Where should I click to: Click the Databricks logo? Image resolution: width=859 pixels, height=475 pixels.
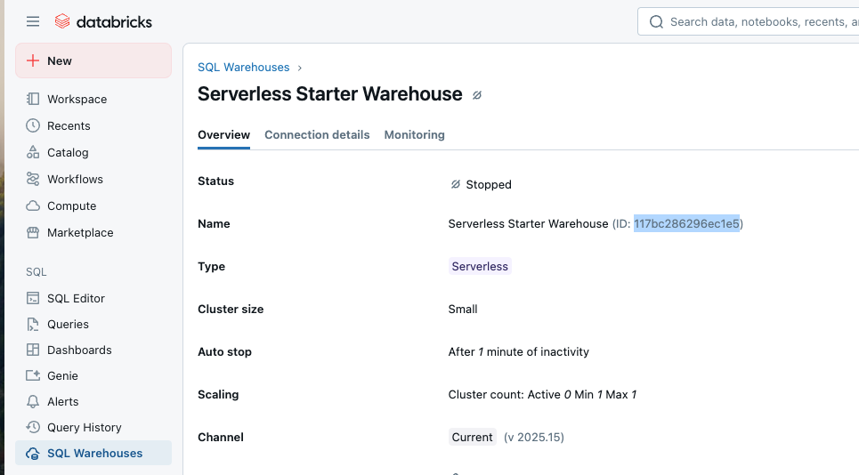(x=103, y=21)
